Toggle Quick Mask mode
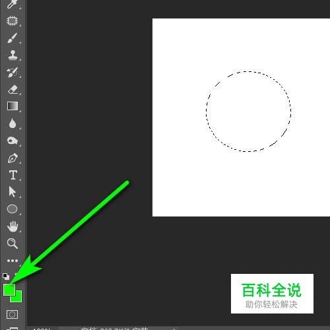The height and width of the screenshot is (330, 330). click(x=12, y=314)
